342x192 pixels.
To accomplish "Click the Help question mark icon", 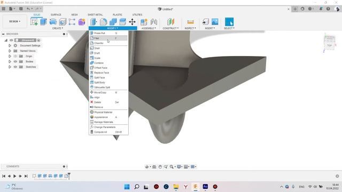I will pos(328,9).
